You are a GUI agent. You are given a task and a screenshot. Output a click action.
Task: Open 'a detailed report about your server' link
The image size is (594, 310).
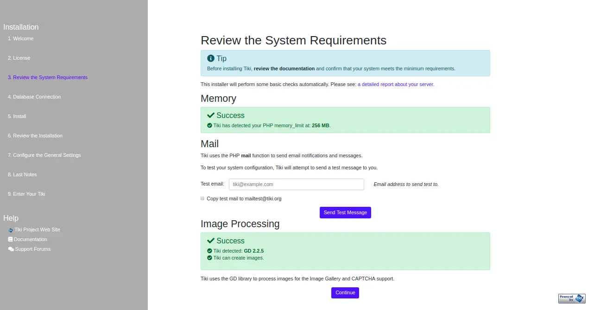point(396,84)
